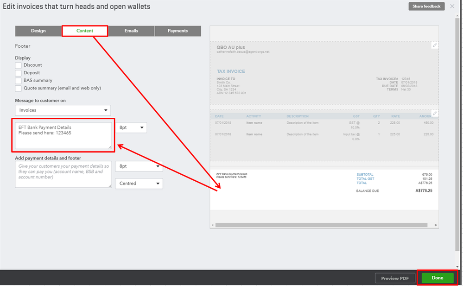
Task: Click the EFT Bank Payment Details message box
Action: (x=63, y=136)
